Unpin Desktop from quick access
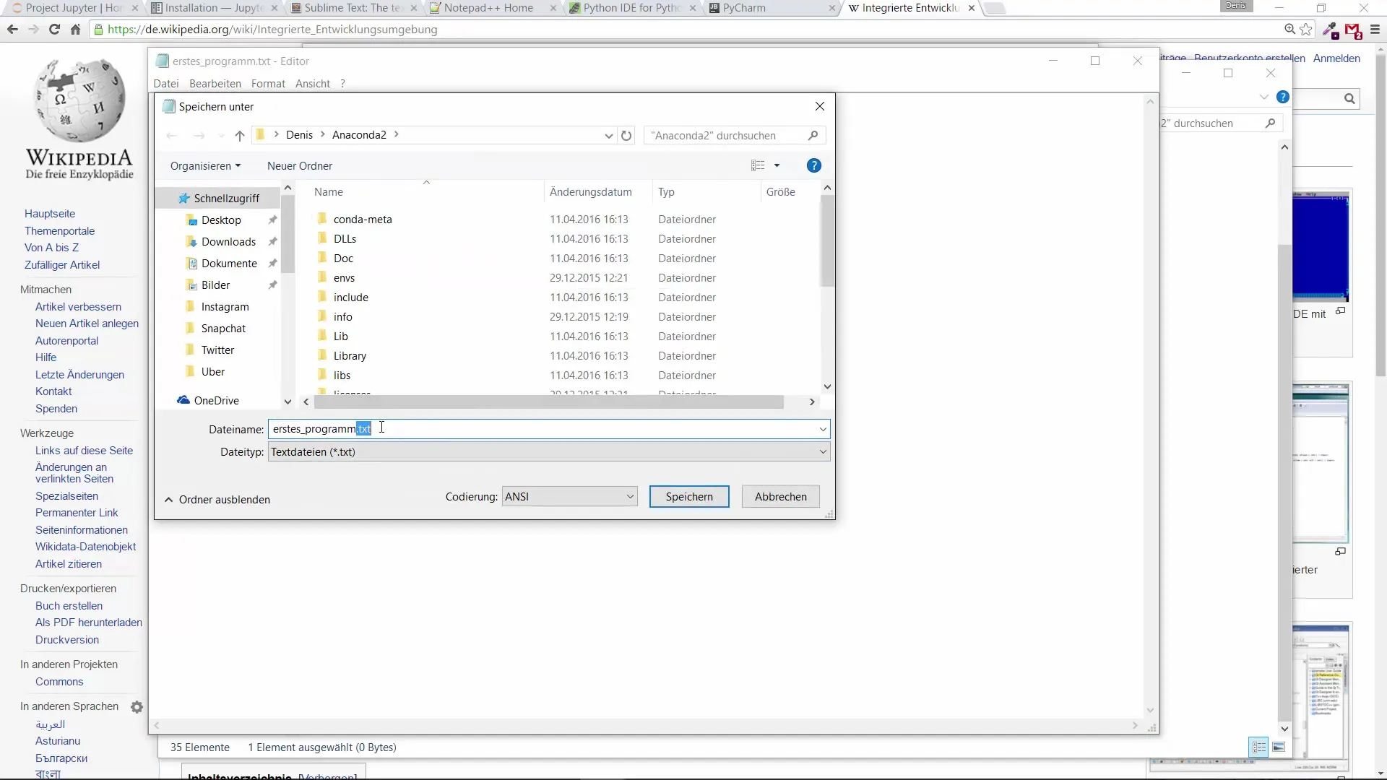Screen dimensions: 1387x780 coord(272,220)
